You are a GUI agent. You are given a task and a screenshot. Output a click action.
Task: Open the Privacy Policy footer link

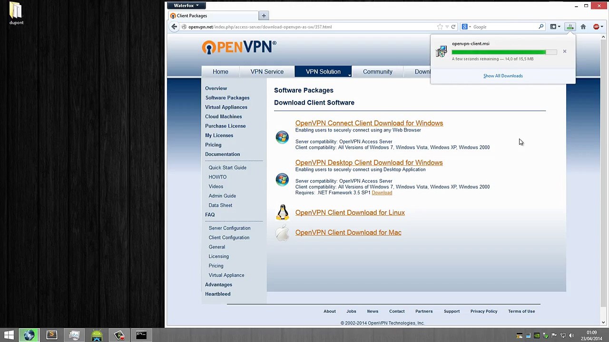484,312
